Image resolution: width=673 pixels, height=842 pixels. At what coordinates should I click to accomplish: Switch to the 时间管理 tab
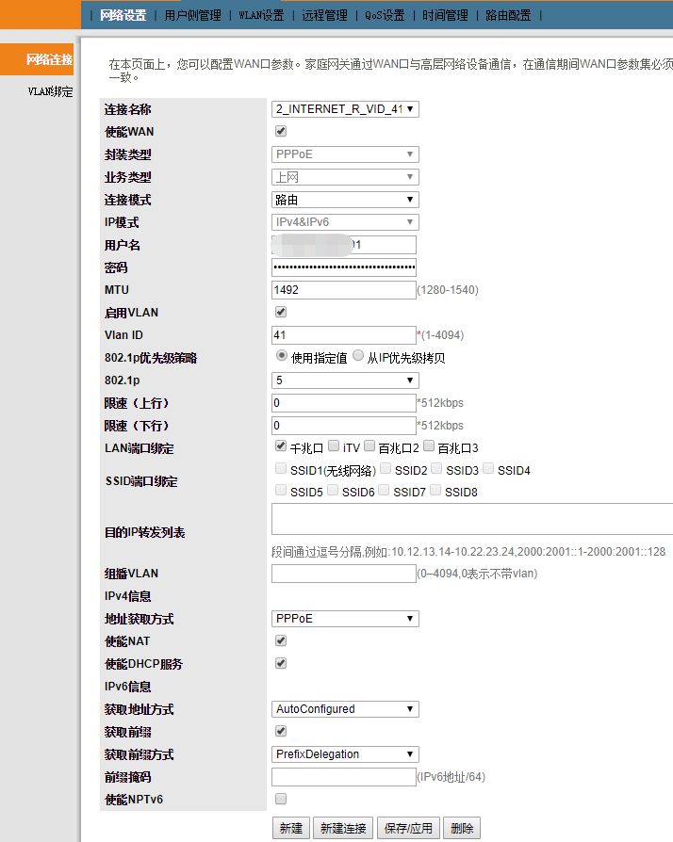pos(445,15)
